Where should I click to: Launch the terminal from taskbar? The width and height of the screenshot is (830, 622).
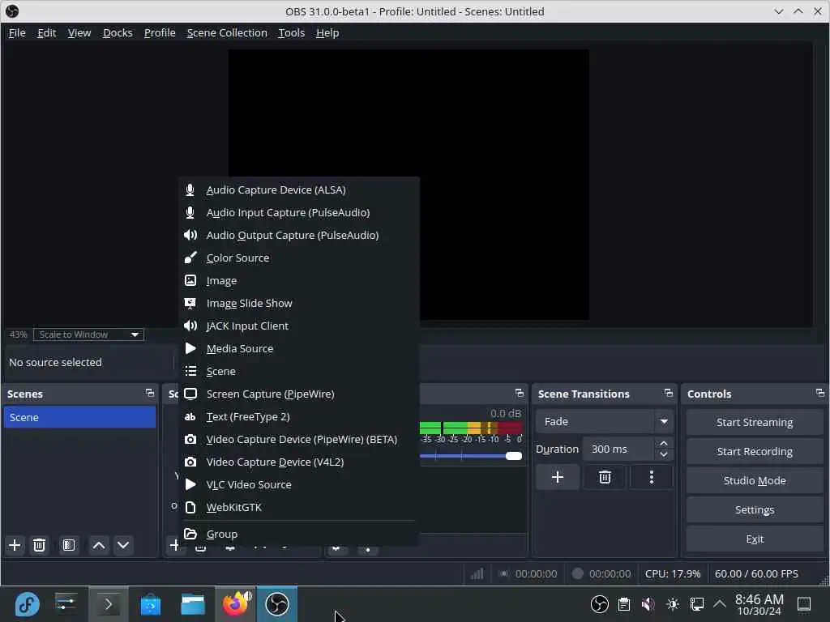tap(108, 604)
